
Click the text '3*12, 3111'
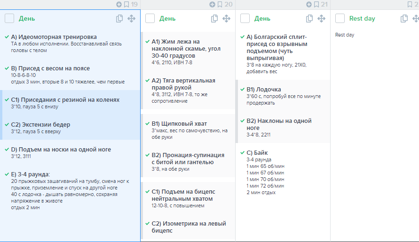pos(21,156)
